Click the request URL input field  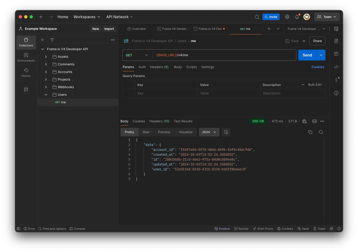(224, 55)
